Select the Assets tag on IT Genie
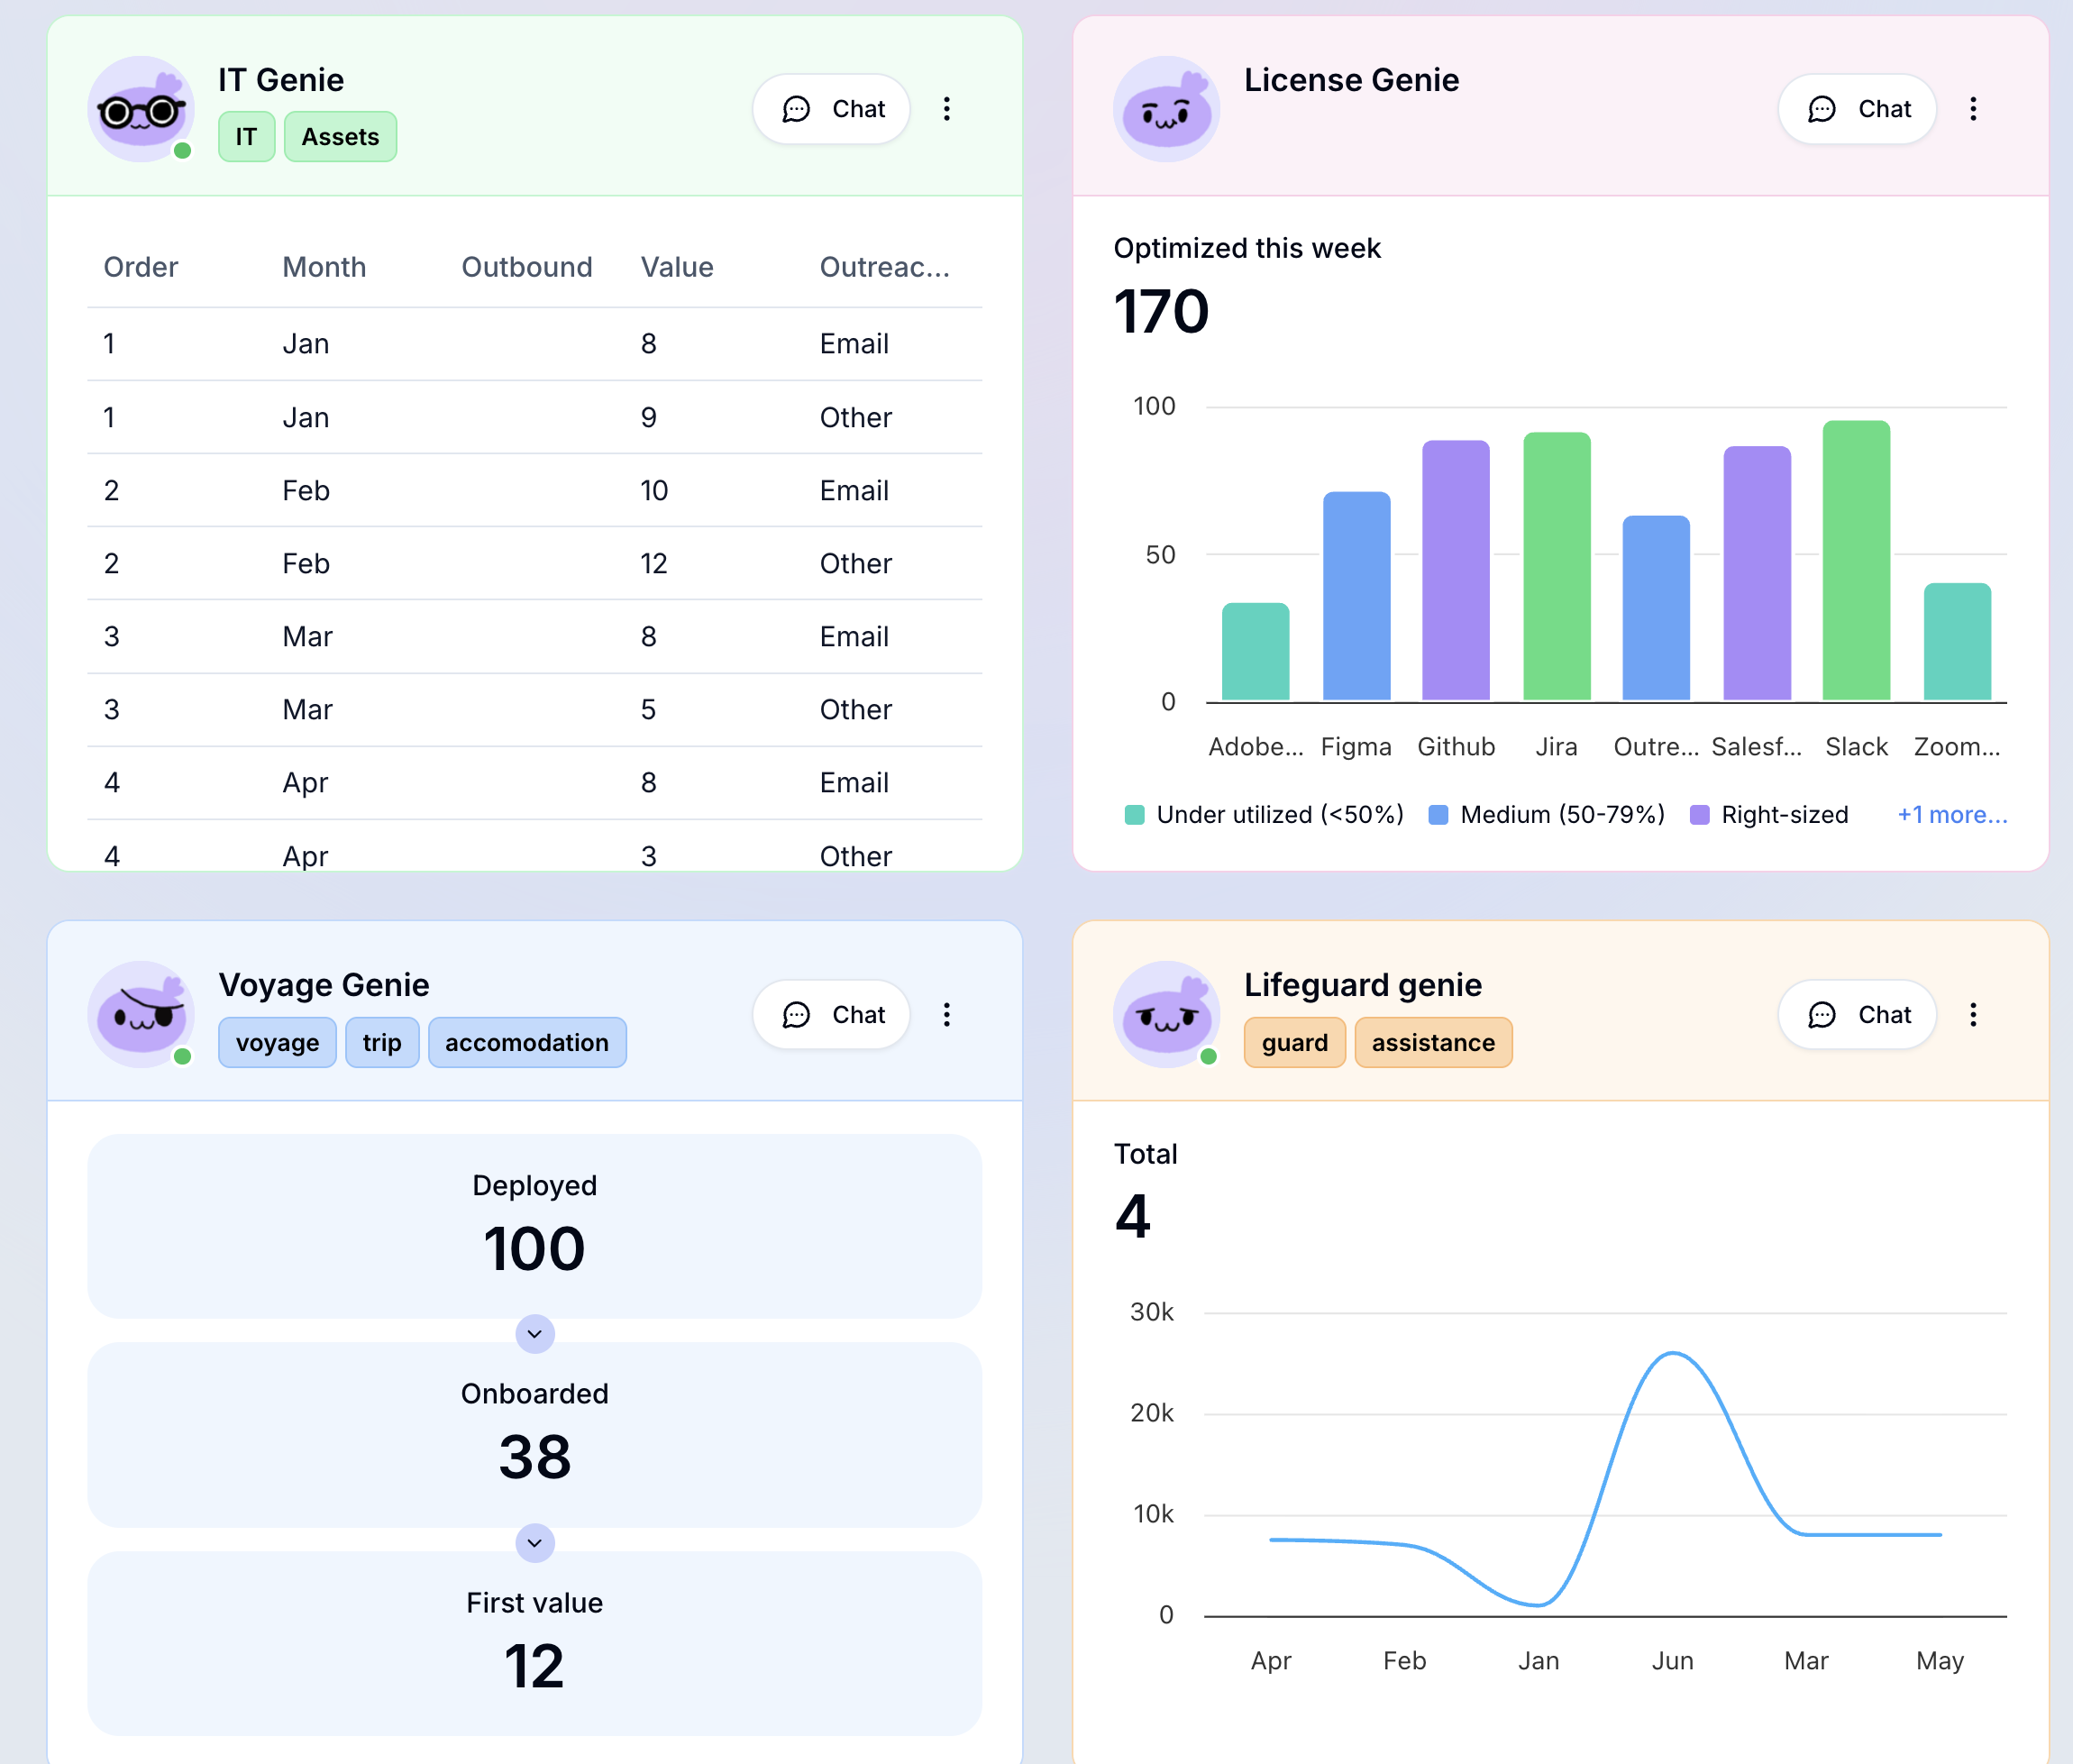Image resolution: width=2073 pixels, height=1764 pixels. click(340, 137)
